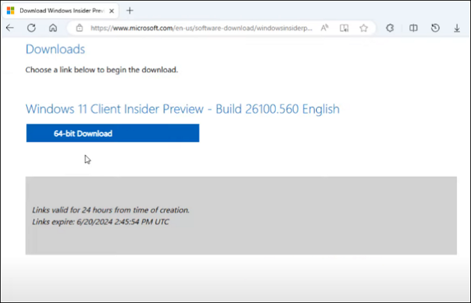
Task: Toggle split screen view
Action: coord(414,28)
